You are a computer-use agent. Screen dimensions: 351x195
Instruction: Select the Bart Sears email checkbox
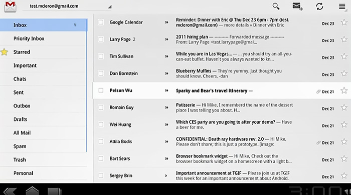coord(101,158)
